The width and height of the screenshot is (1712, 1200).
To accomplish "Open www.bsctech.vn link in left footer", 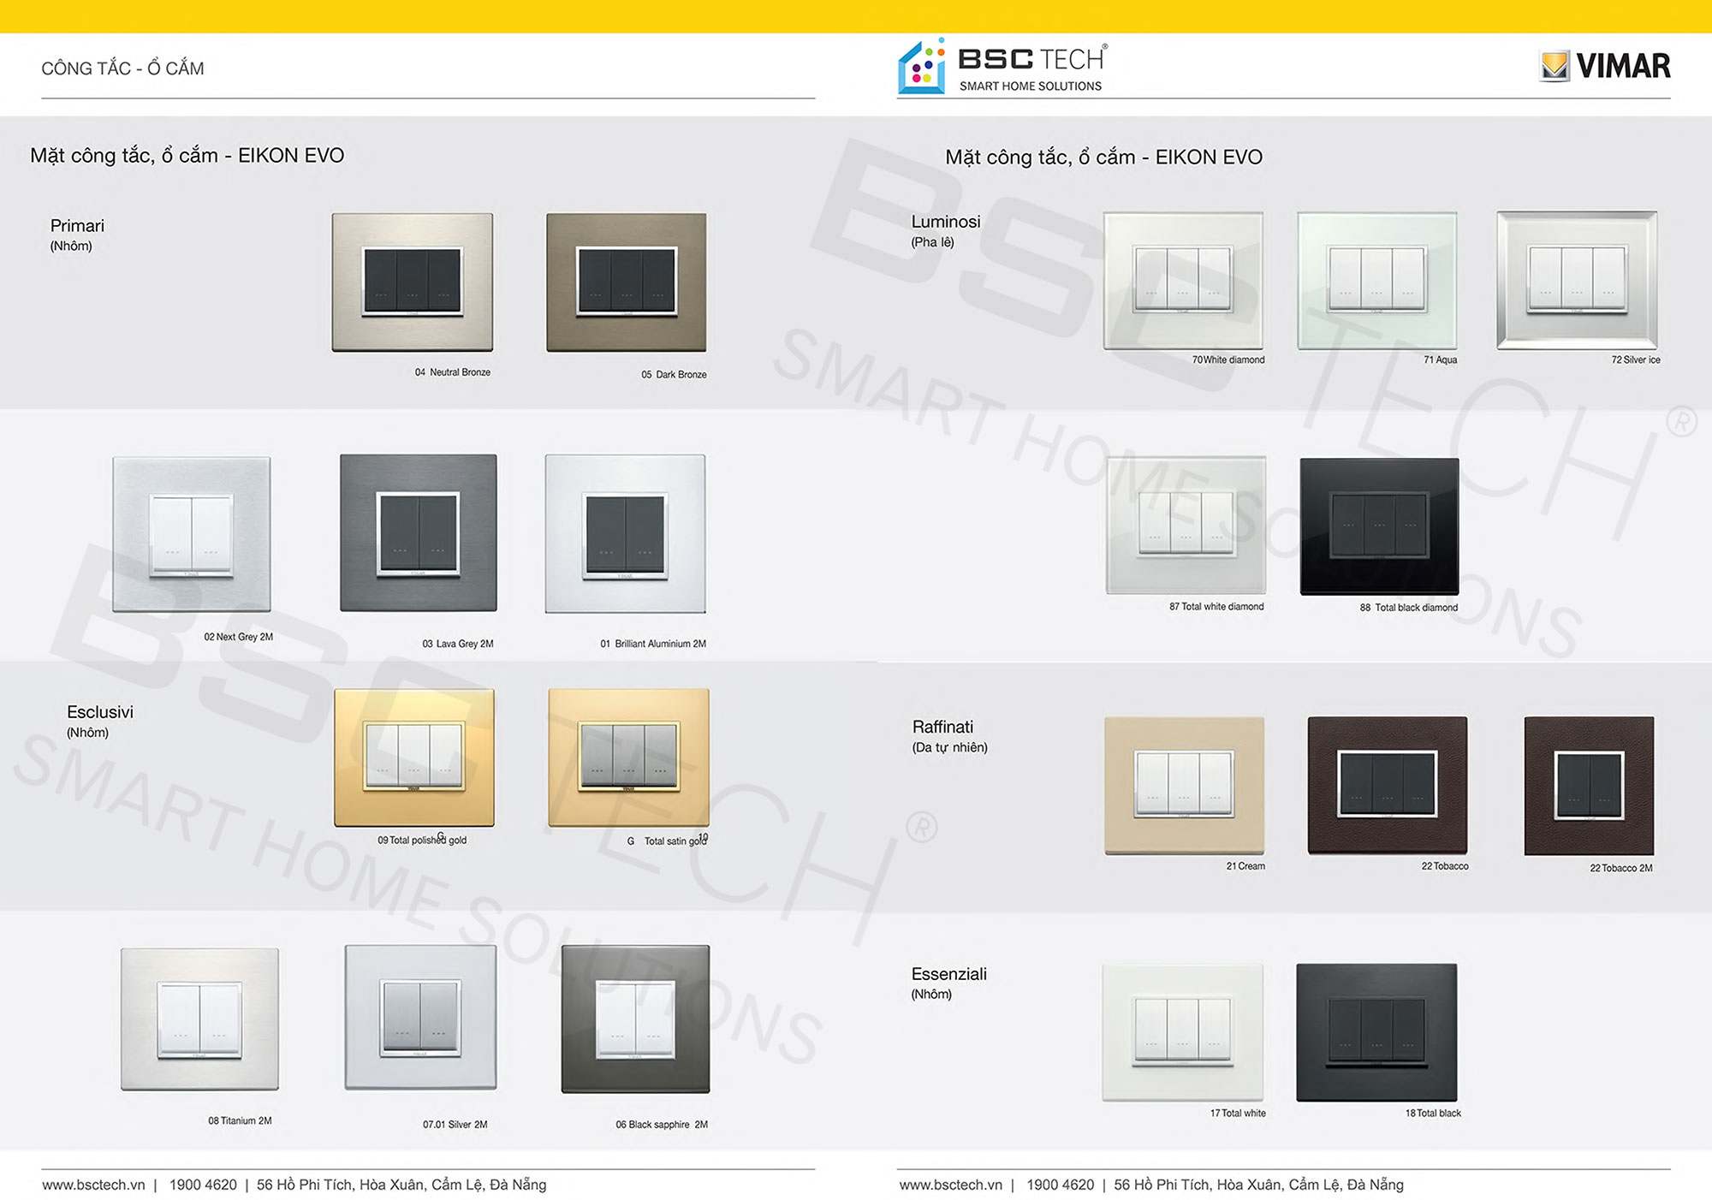I will (93, 1185).
